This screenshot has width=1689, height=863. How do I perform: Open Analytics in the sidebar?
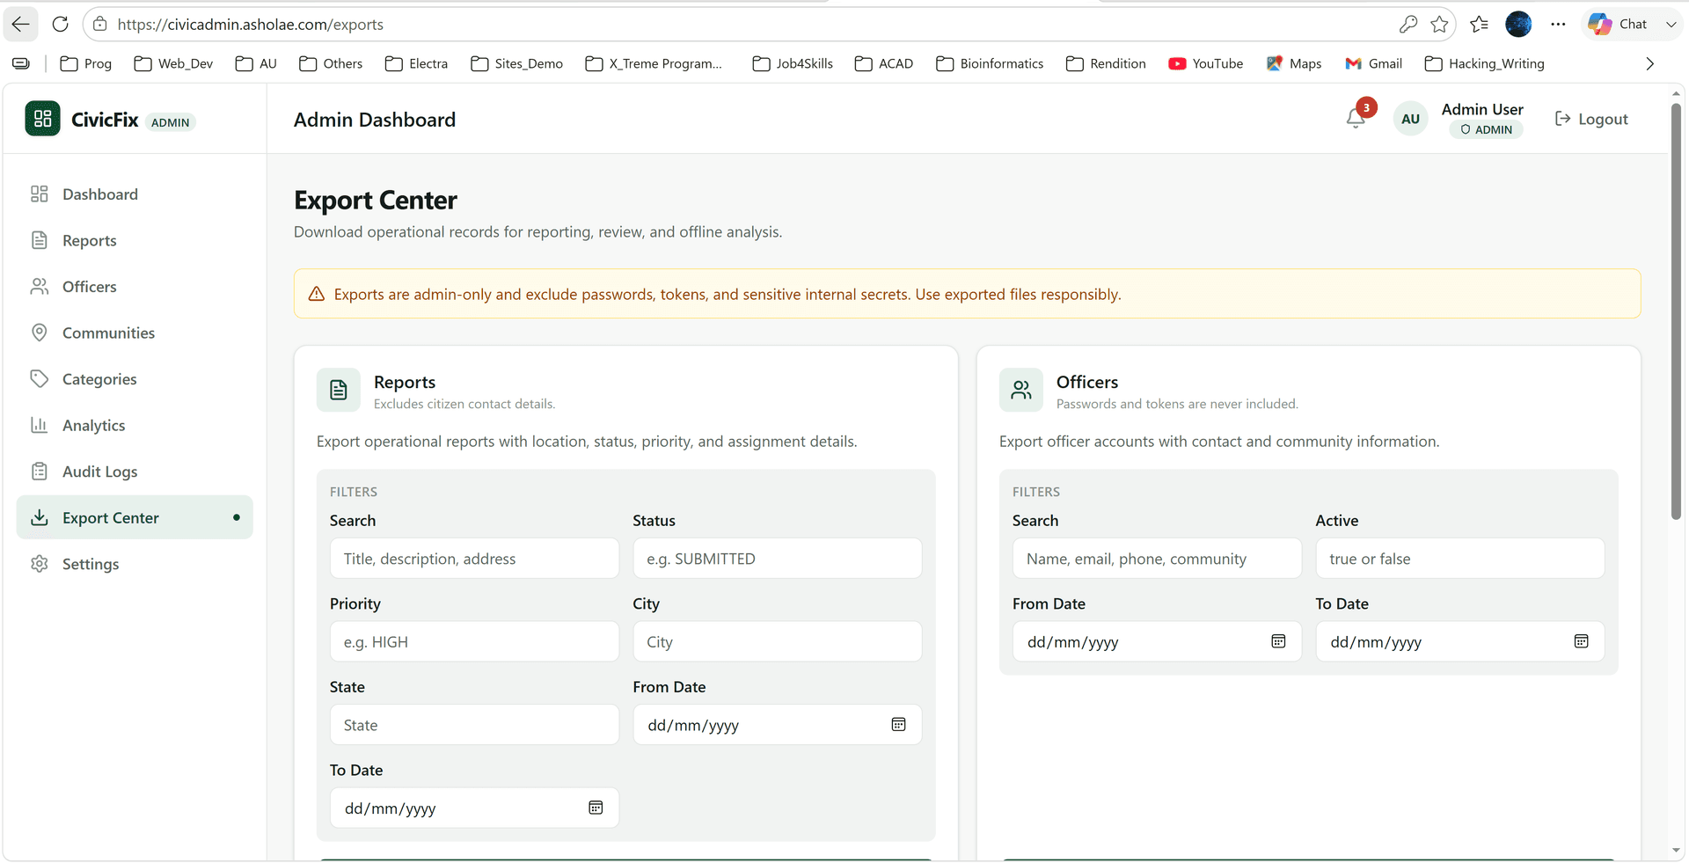pyautogui.click(x=135, y=425)
